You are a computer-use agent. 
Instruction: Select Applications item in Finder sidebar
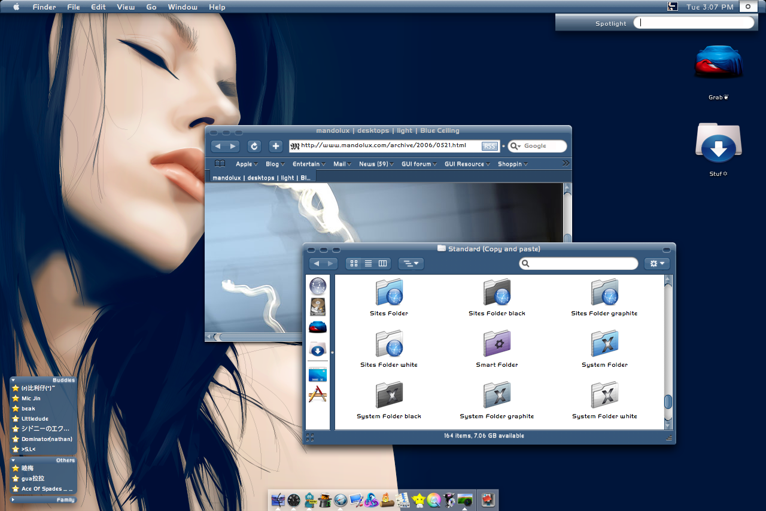coord(318,394)
